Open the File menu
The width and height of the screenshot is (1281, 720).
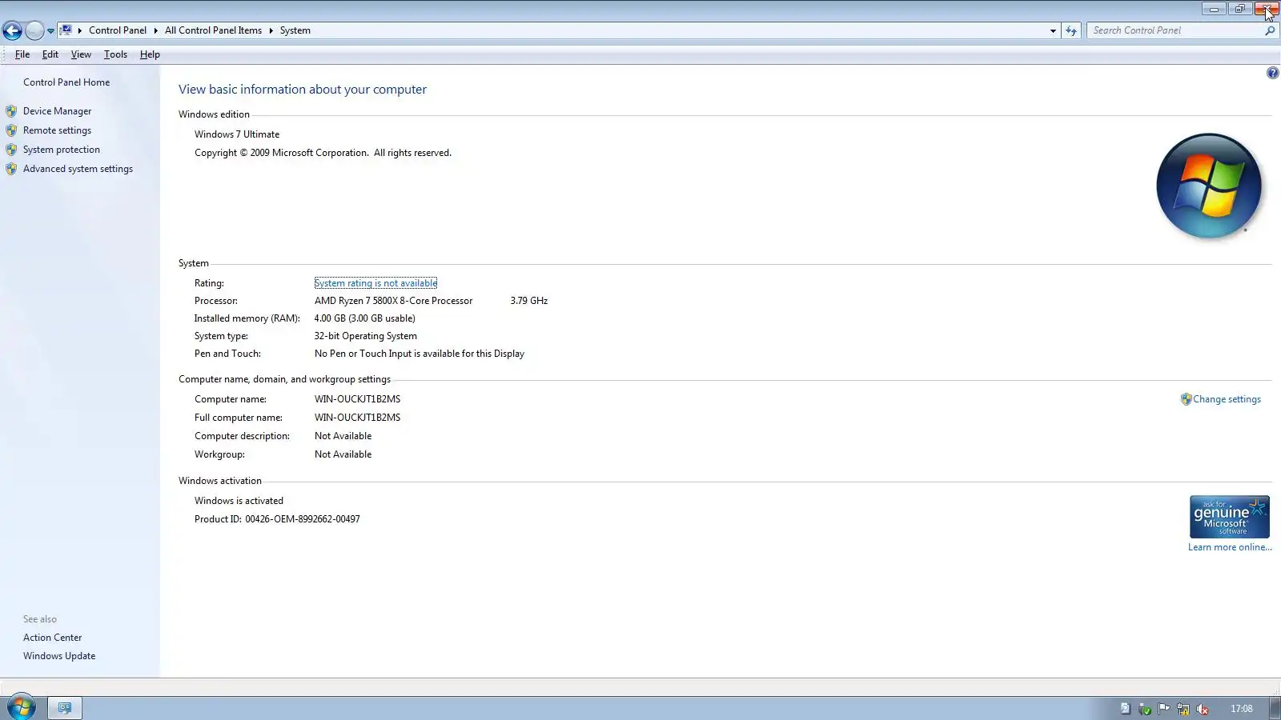click(22, 54)
